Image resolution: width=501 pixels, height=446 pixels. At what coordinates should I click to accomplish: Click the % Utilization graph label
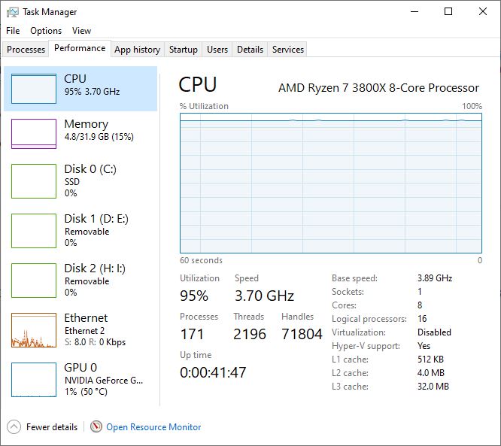(x=204, y=106)
